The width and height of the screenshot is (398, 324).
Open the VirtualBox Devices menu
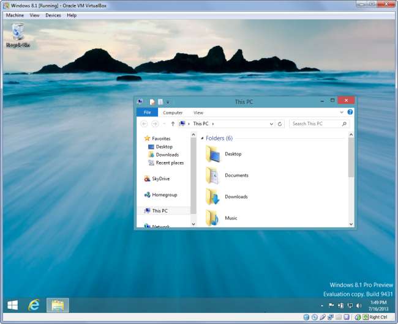(x=53, y=15)
